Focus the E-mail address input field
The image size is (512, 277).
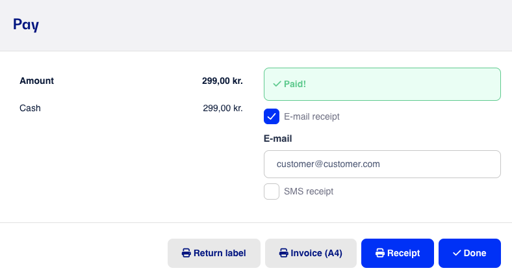click(382, 164)
